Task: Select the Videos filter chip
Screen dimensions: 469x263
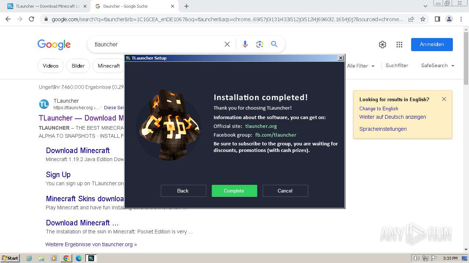Action: (x=51, y=66)
